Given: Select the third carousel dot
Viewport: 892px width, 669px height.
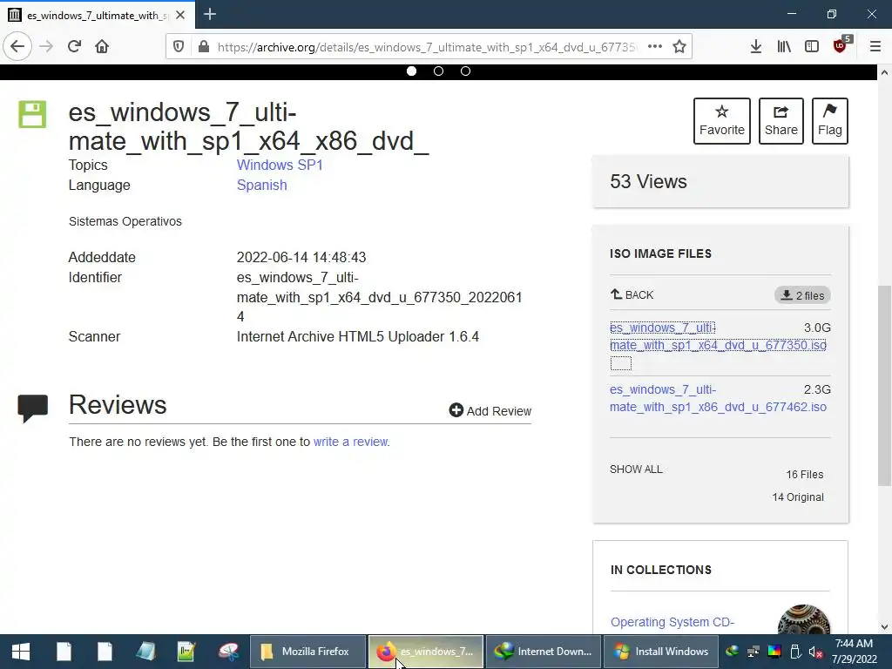Looking at the screenshot, I should [465, 71].
